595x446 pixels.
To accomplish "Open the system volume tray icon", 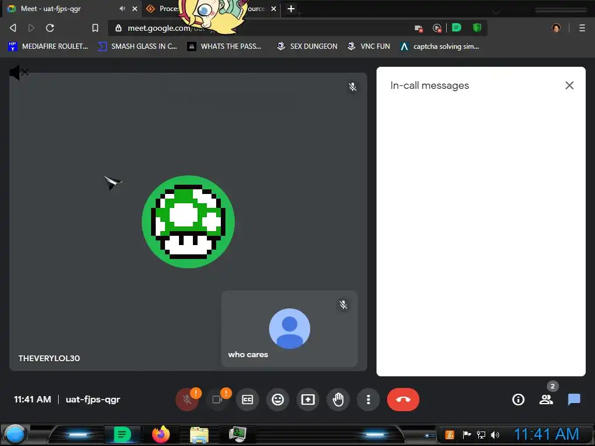I will tap(495, 434).
